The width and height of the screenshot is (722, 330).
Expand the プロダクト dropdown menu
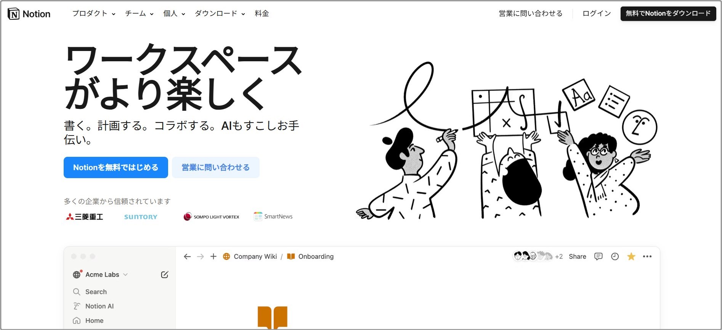click(94, 14)
